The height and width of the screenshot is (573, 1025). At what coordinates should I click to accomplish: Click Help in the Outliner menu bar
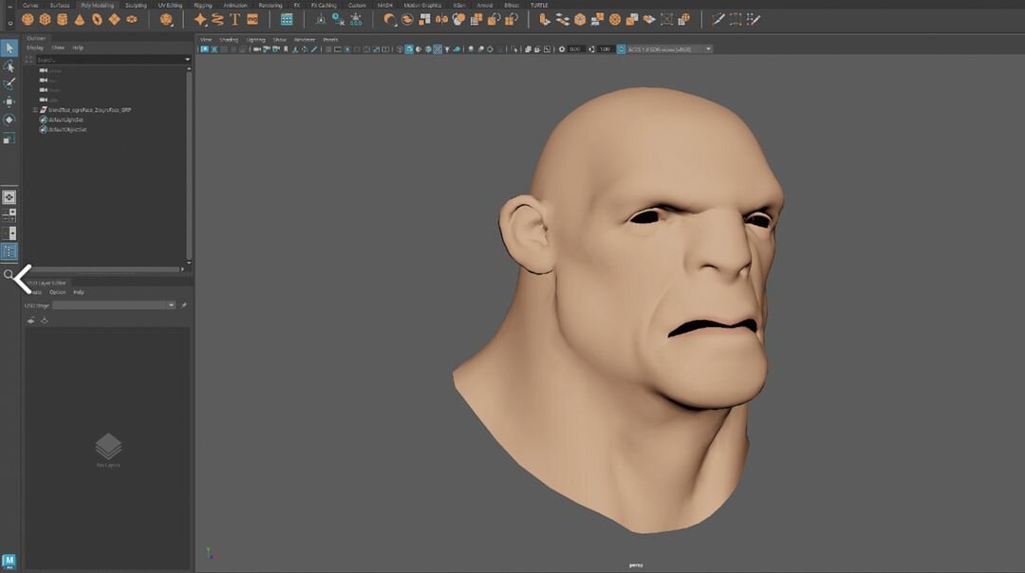click(x=78, y=47)
